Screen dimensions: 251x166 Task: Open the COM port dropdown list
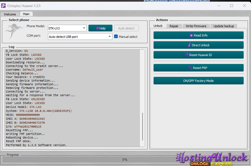click(x=110, y=37)
